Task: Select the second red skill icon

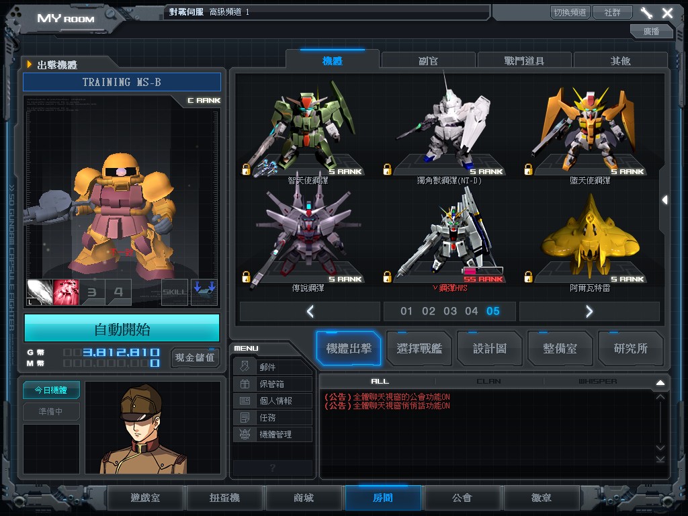Action: click(x=66, y=292)
